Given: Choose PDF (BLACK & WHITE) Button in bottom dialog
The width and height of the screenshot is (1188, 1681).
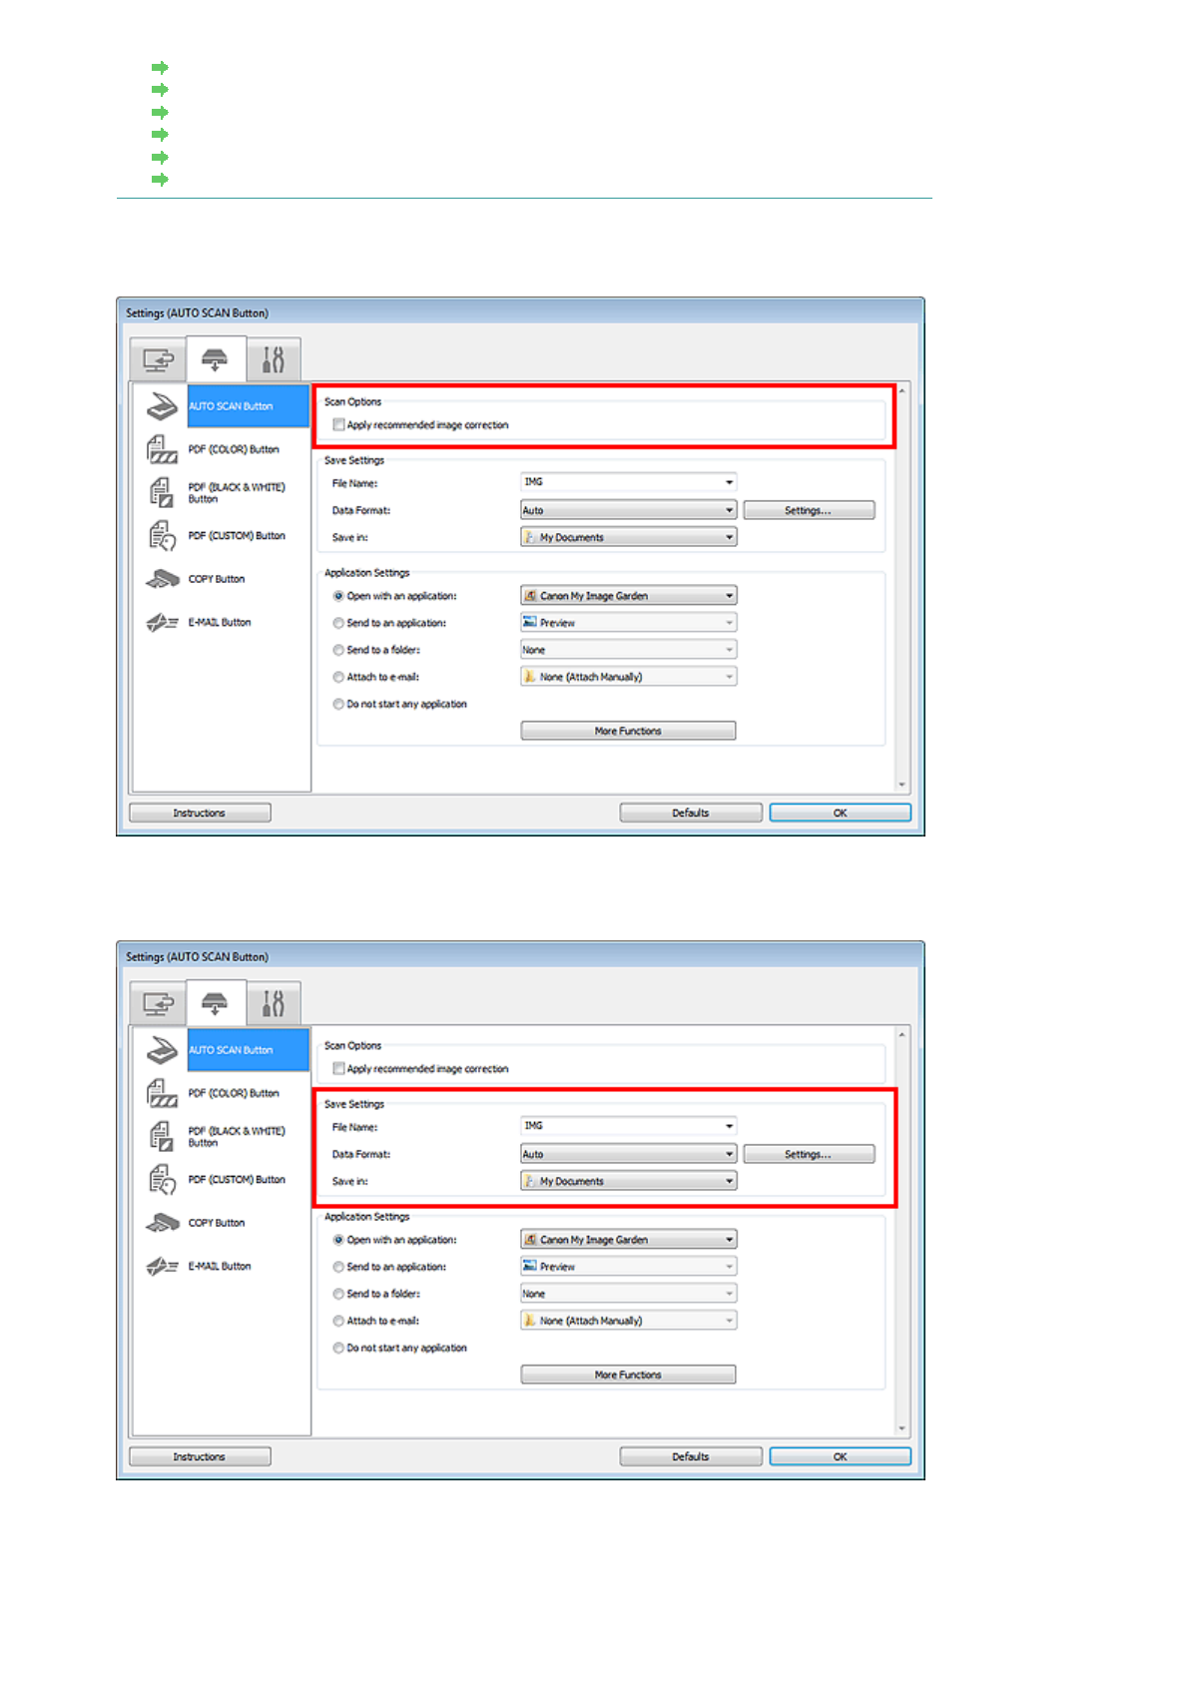Looking at the screenshot, I should (237, 1137).
